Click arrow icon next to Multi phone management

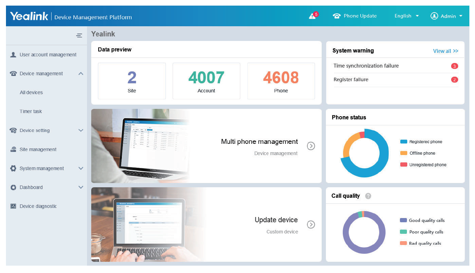[311, 146]
